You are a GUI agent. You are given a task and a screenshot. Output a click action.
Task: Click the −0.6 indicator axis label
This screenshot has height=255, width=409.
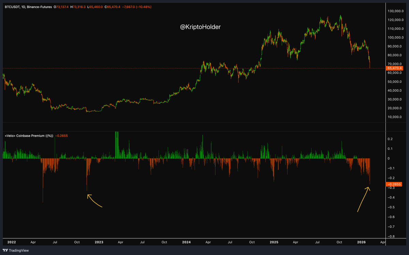pos(391,217)
